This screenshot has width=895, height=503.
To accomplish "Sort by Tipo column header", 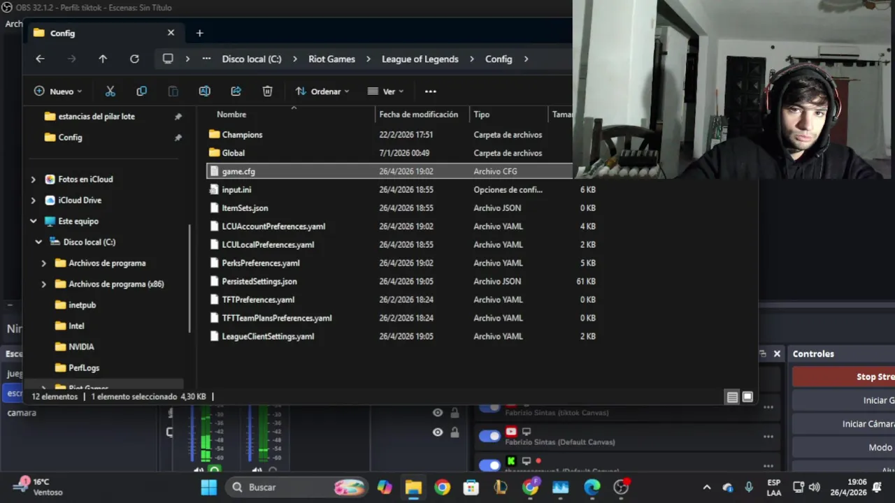I will click(x=482, y=115).
